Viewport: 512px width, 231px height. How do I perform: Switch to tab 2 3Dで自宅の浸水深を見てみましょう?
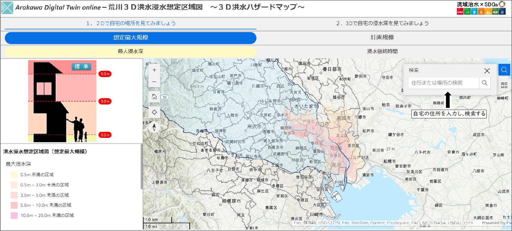382,23
